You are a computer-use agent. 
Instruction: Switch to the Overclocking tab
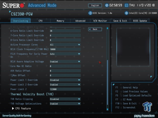(x=21, y=21)
